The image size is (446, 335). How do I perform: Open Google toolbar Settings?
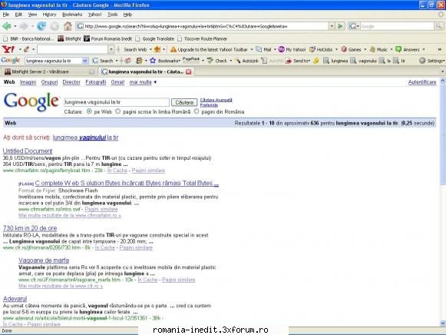click(431, 61)
